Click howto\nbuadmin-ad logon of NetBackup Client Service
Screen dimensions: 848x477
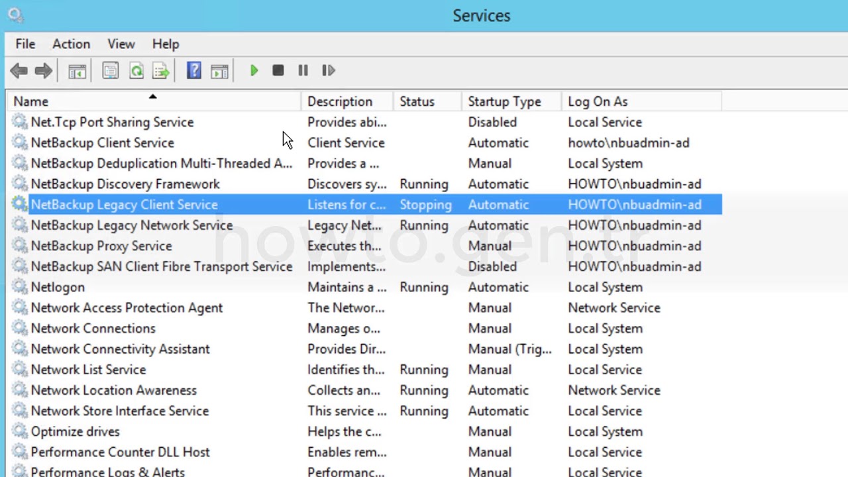click(628, 142)
